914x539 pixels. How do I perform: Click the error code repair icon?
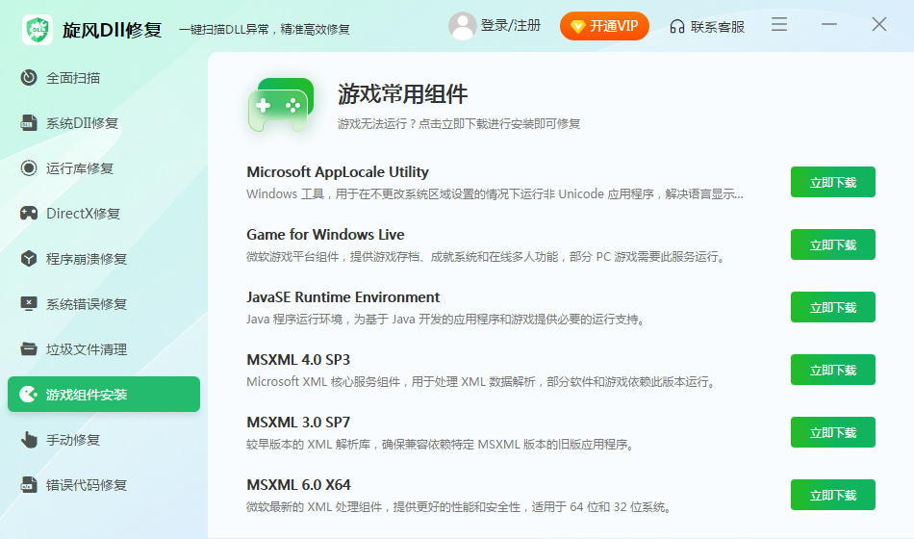[29, 485]
